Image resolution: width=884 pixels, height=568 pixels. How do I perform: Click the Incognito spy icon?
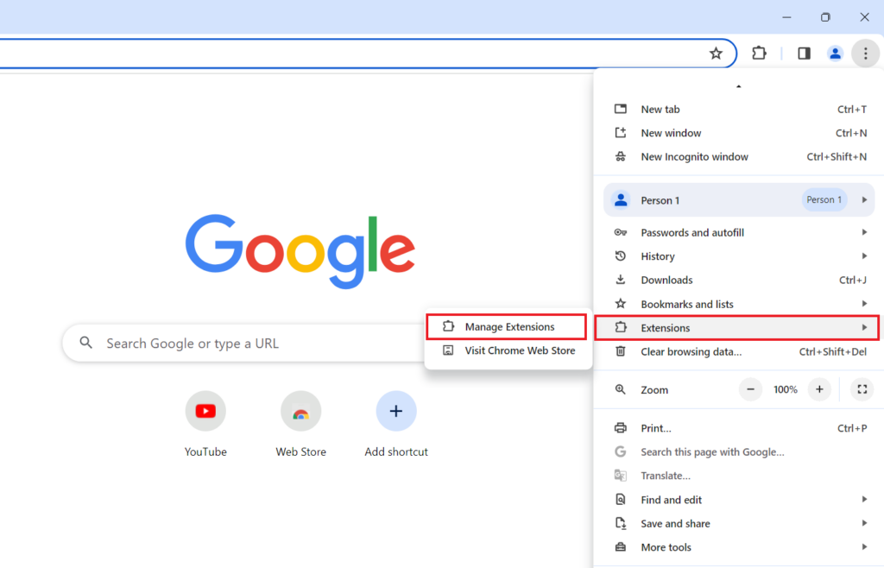click(x=620, y=156)
